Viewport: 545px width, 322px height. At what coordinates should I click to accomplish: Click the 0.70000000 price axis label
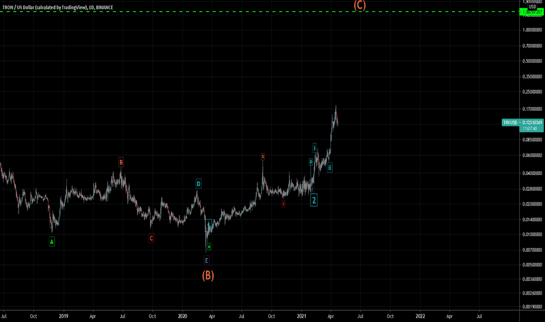532,46
